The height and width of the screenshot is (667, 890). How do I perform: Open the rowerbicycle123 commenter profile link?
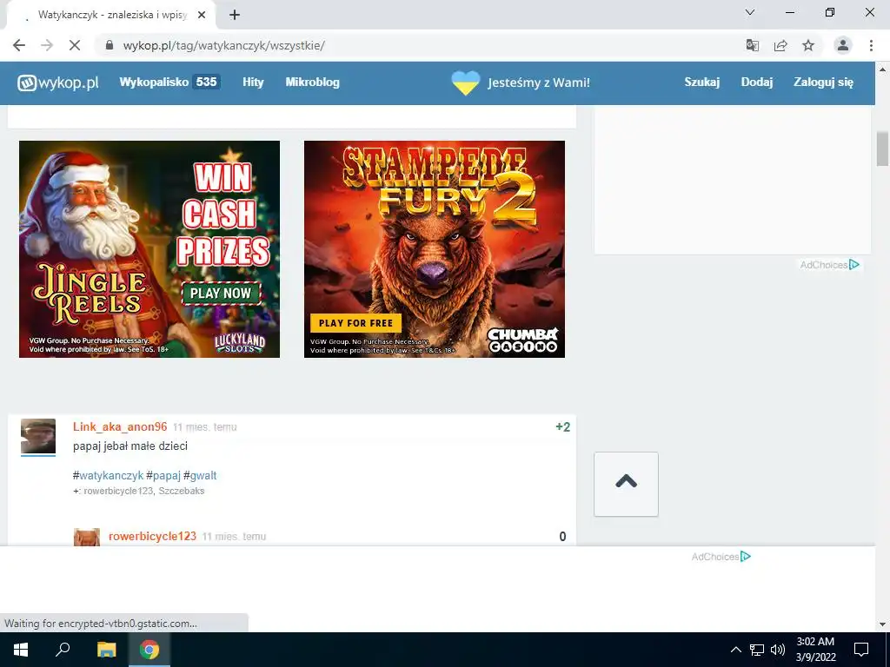point(152,537)
